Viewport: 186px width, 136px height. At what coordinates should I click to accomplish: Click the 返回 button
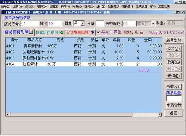[173, 113]
